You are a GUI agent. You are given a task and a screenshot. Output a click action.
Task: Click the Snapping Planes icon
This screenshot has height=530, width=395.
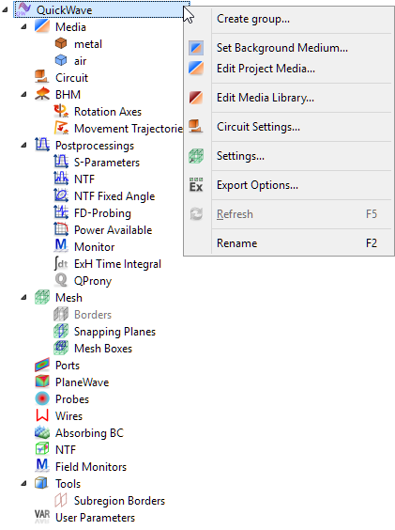[61, 331]
